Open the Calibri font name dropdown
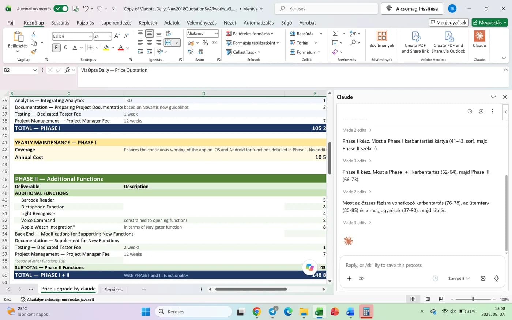 click(72, 36)
